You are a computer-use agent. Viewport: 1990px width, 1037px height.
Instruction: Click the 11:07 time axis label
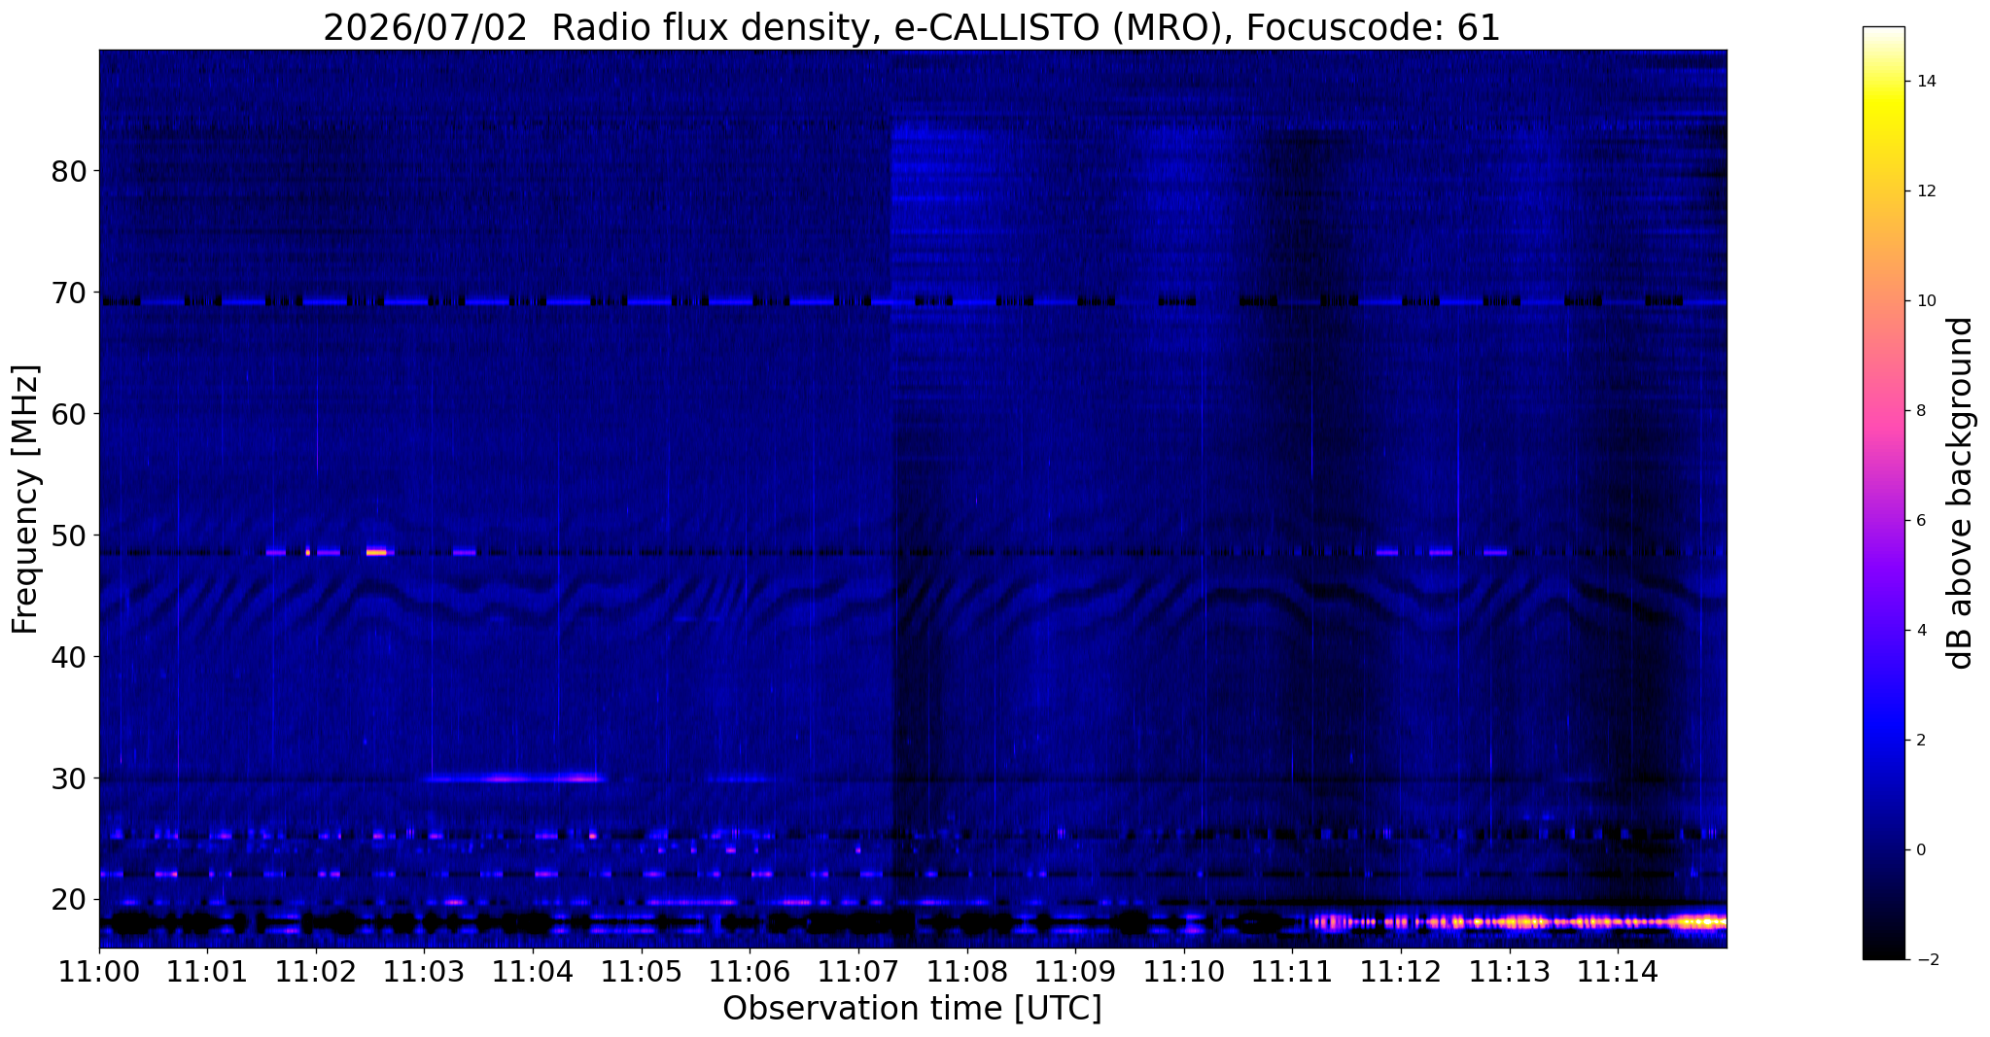coord(858,972)
